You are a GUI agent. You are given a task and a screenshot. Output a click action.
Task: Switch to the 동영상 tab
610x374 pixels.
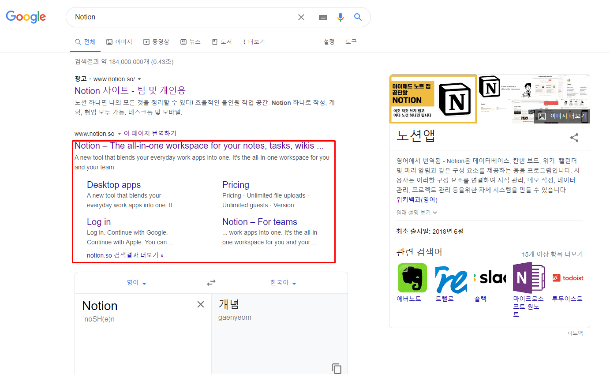156,42
